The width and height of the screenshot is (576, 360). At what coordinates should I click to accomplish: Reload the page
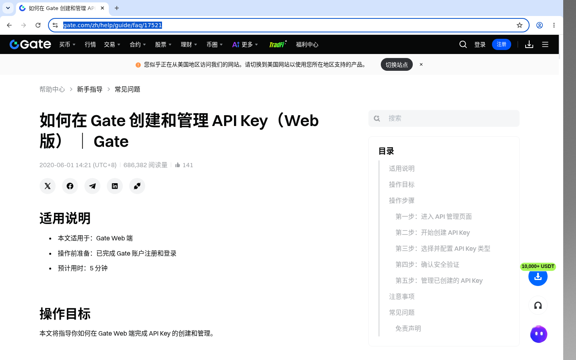coord(38,25)
